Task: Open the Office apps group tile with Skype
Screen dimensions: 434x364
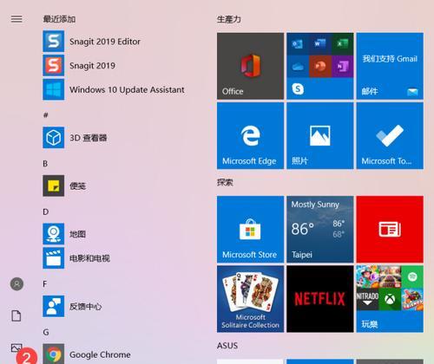Action: coord(320,66)
